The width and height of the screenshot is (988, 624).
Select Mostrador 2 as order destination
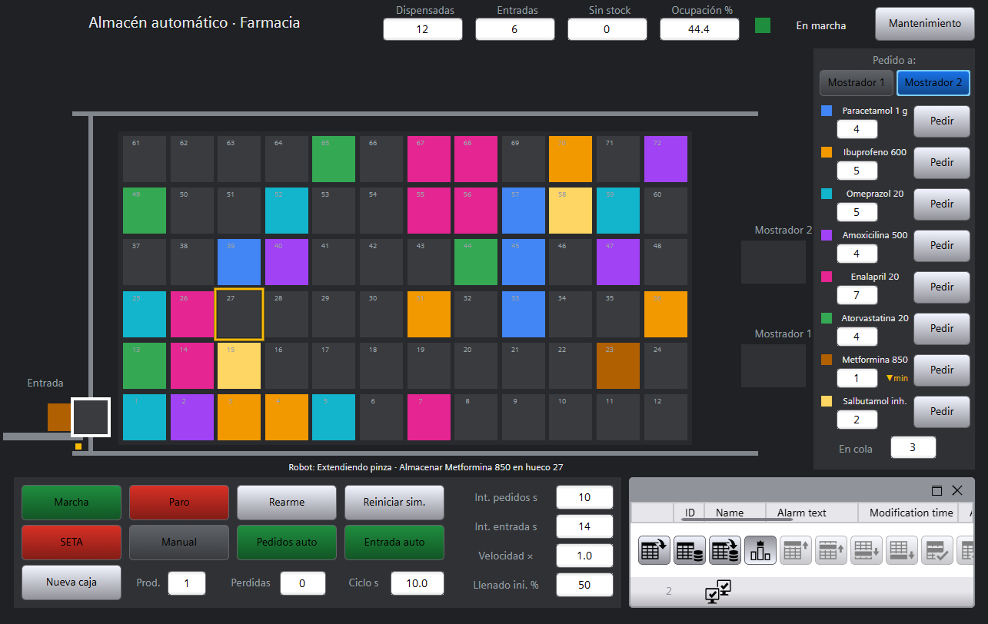933,83
